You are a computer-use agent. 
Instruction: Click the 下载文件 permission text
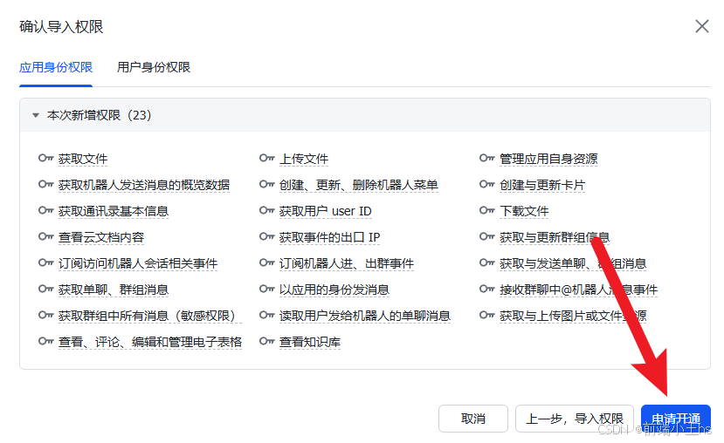[524, 212]
